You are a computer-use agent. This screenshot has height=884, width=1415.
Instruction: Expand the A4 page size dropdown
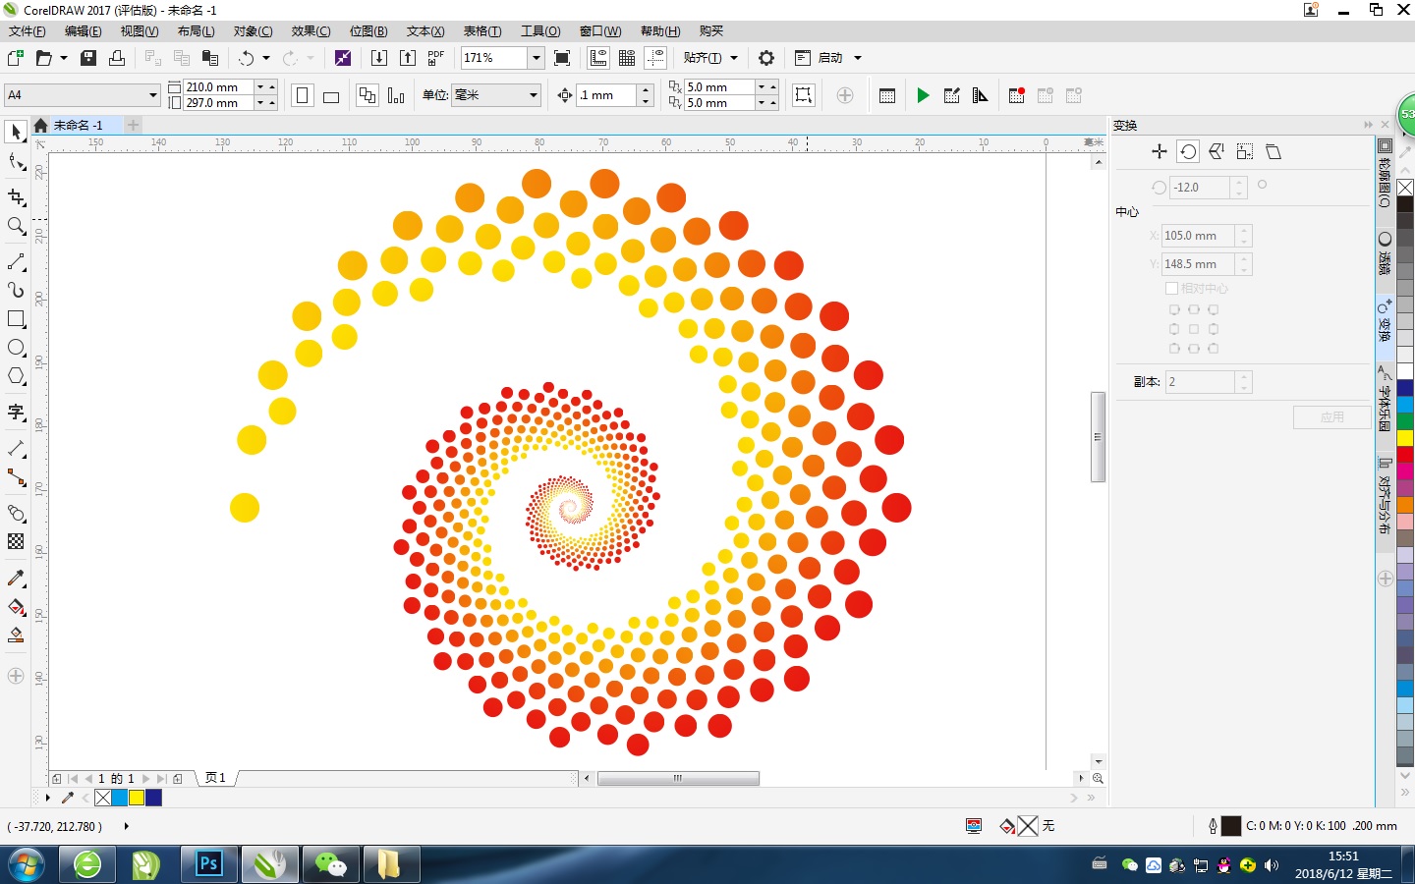point(153,95)
